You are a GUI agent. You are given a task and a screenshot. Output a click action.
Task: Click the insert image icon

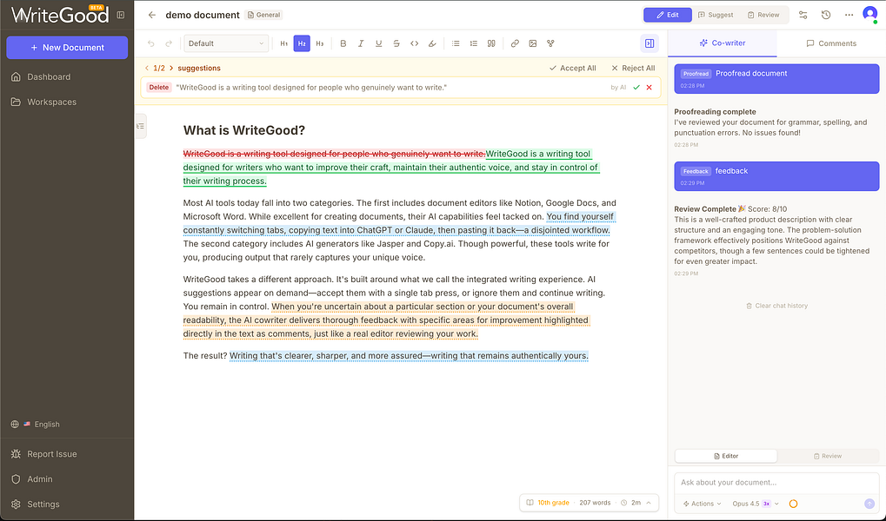click(533, 43)
